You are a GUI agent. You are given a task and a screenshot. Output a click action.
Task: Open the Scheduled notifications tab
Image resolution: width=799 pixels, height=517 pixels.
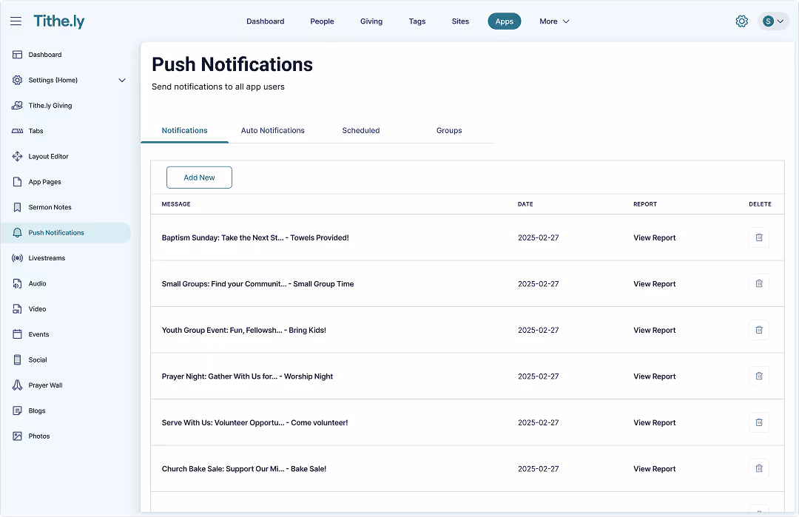[x=360, y=130]
